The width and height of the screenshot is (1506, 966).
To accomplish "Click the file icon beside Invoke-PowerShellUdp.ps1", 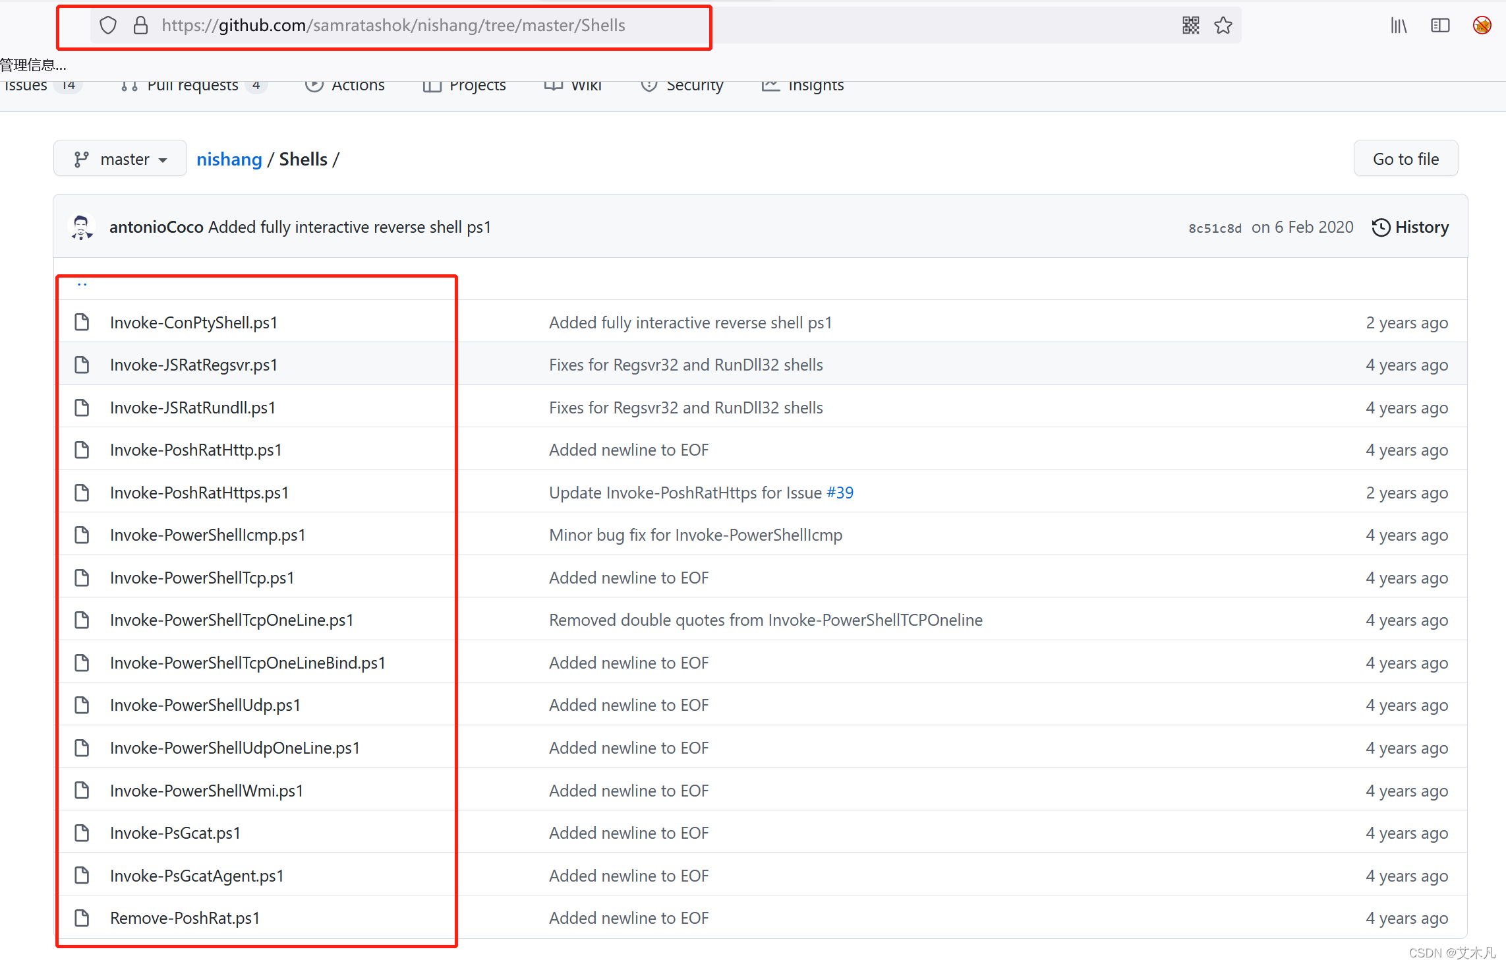I will (82, 705).
